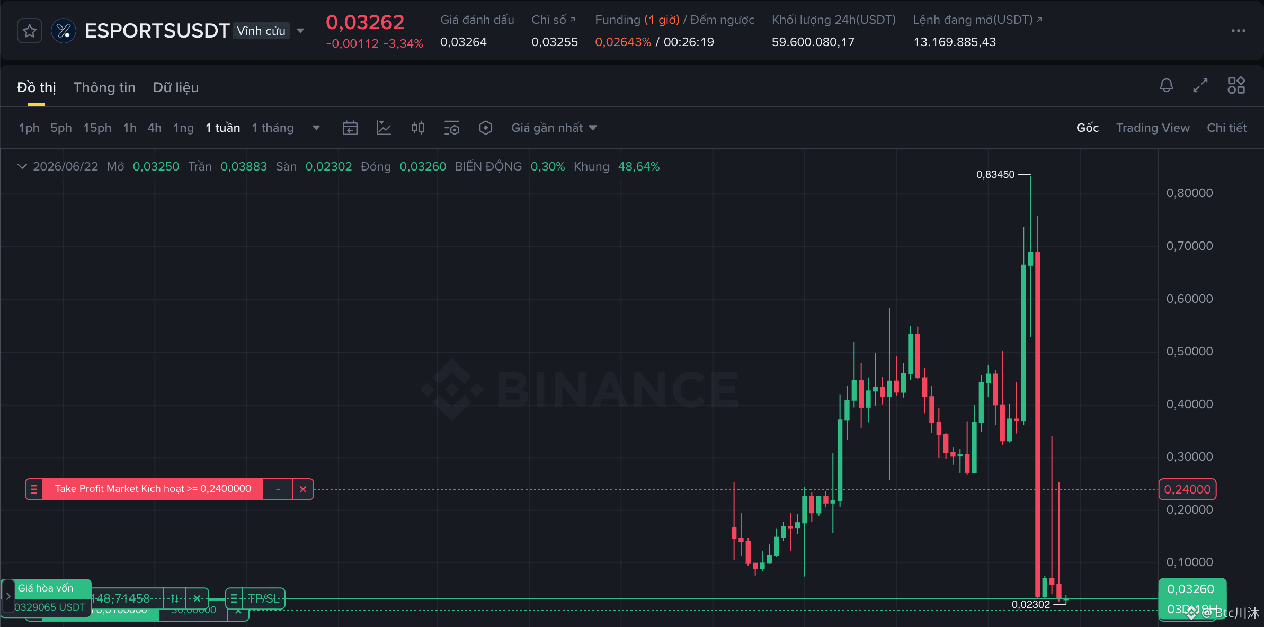The height and width of the screenshot is (627, 1264).
Task: Open the Giá gần nhất price type dropdown
Action: click(x=554, y=128)
